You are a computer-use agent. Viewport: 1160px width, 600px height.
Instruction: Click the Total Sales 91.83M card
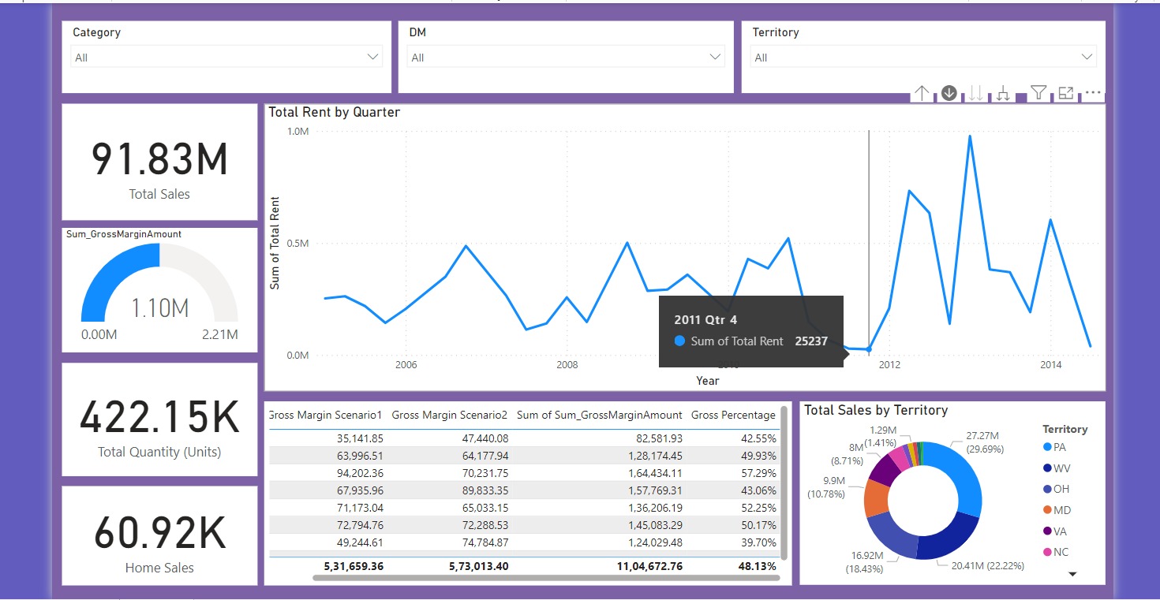coord(159,162)
